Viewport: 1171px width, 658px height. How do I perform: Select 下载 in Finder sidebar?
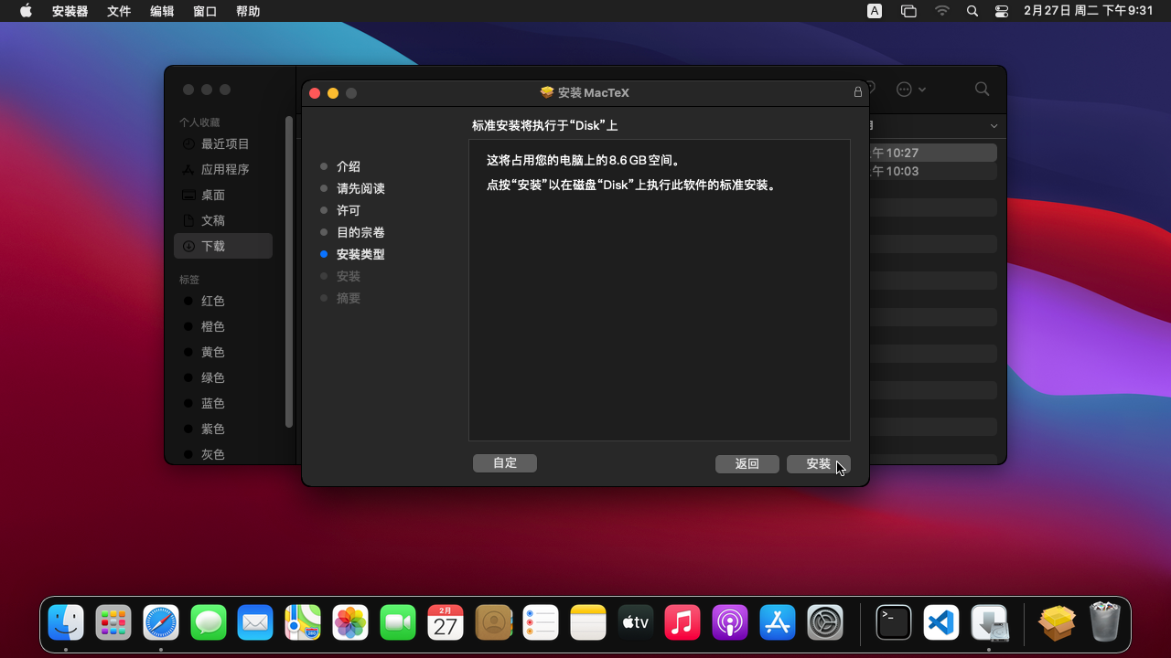(x=223, y=246)
